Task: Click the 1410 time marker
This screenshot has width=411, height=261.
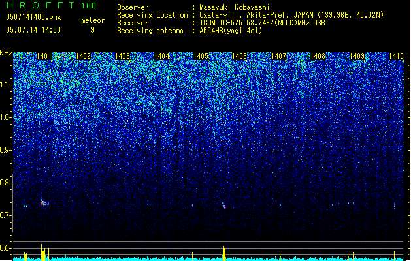Action: pyautogui.click(x=396, y=56)
